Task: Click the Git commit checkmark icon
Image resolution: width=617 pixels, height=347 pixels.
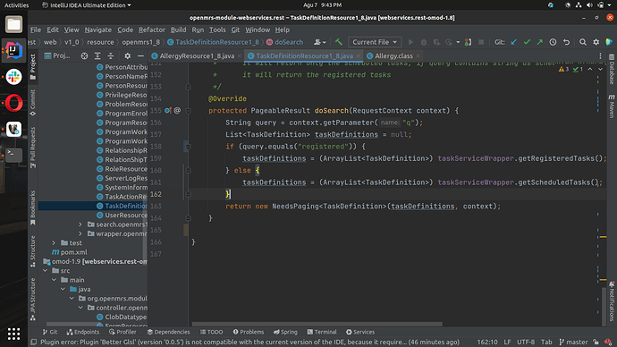Action: click(x=527, y=42)
